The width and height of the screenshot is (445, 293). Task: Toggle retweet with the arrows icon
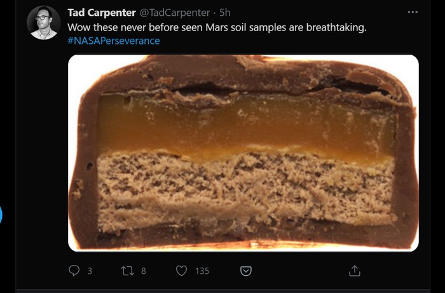127,271
